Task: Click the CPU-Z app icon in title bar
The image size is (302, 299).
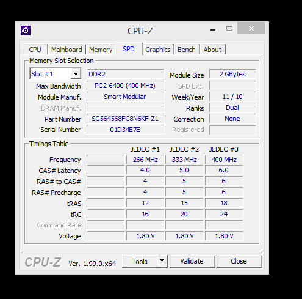Action: 26,31
